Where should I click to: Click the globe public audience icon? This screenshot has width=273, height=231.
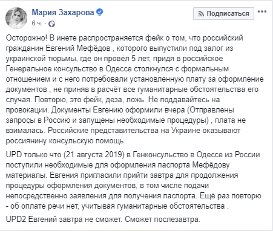coord(52,24)
